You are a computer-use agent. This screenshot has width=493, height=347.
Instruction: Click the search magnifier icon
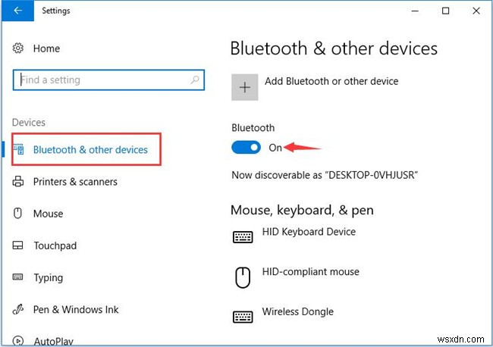click(x=196, y=80)
